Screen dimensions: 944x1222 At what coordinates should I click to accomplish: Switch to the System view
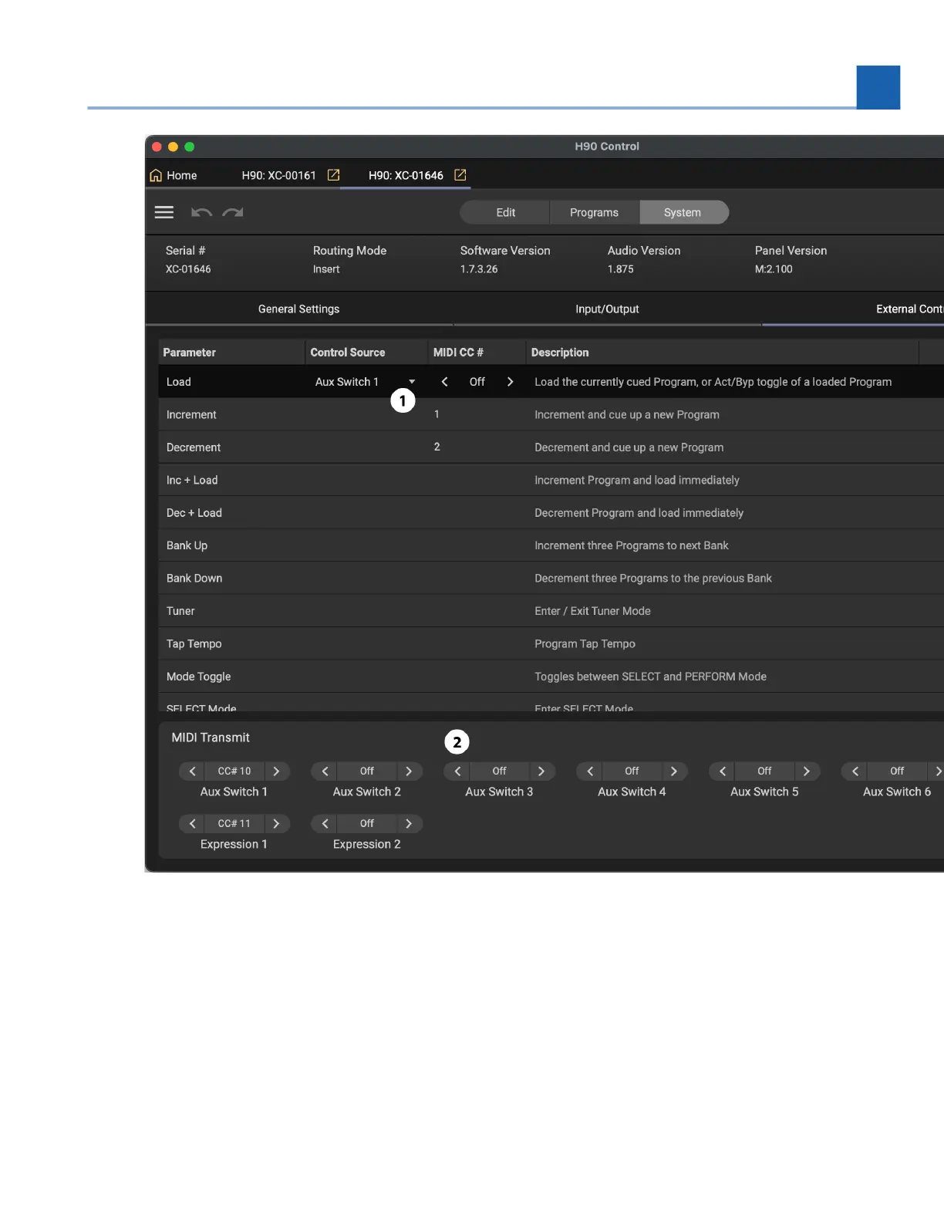pos(683,212)
